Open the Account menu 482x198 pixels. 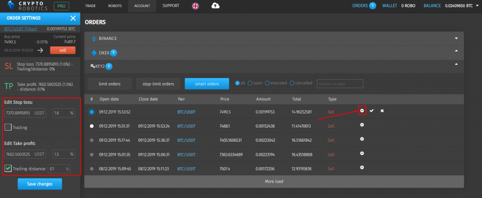pyautogui.click(x=142, y=6)
